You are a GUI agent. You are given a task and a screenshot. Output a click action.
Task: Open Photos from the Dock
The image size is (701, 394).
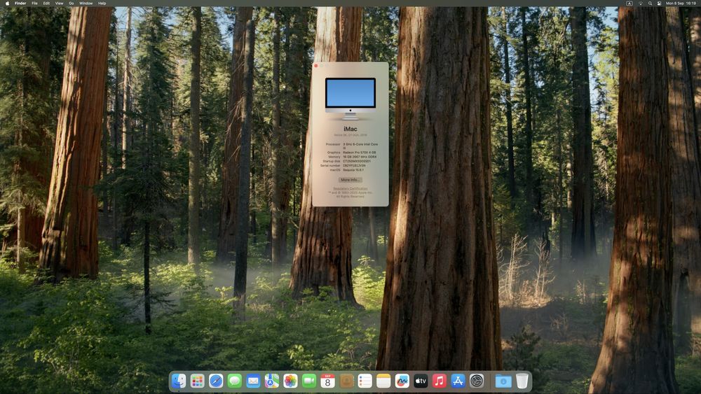(290, 381)
